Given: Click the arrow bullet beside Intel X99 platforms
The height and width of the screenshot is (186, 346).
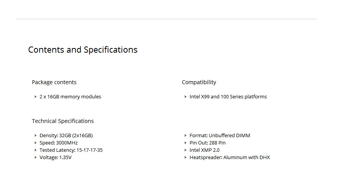Looking at the screenshot, I should pos(185,97).
